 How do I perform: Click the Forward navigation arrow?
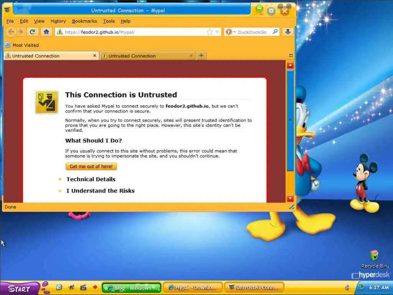(21, 32)
